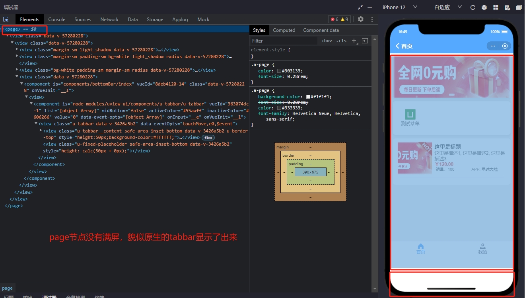Image resolution: width=525 pixels, height=298 pixels.
Task: Tap the back chevron next to 首页
Action: (397, 46)
